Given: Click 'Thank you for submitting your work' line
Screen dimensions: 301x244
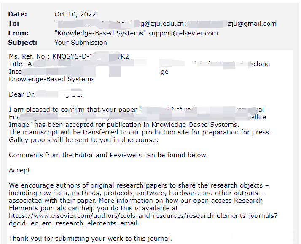Looking at the screenshot, I should click(x=90, y=239).
